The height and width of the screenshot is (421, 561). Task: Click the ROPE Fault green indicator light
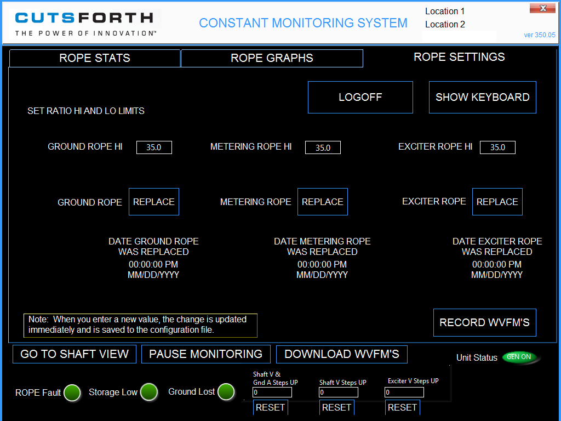72,392
